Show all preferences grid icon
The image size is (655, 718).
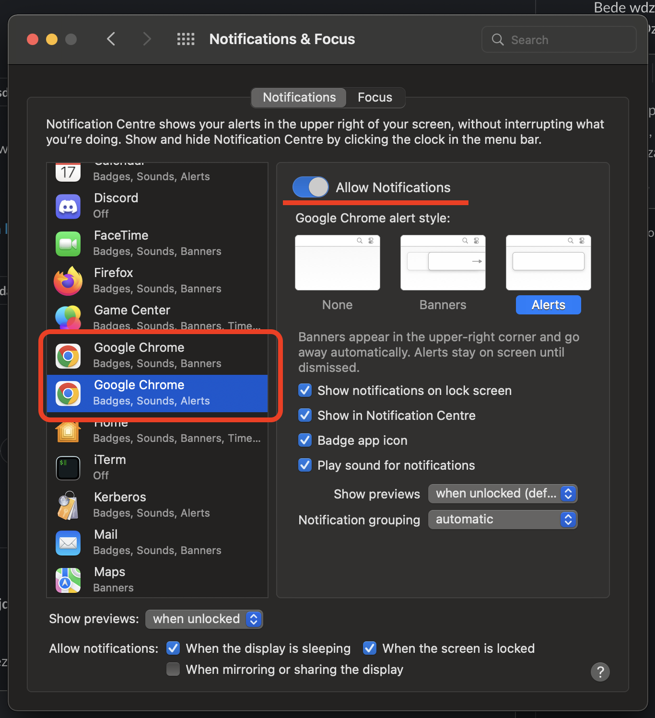[x=186, y=39]
